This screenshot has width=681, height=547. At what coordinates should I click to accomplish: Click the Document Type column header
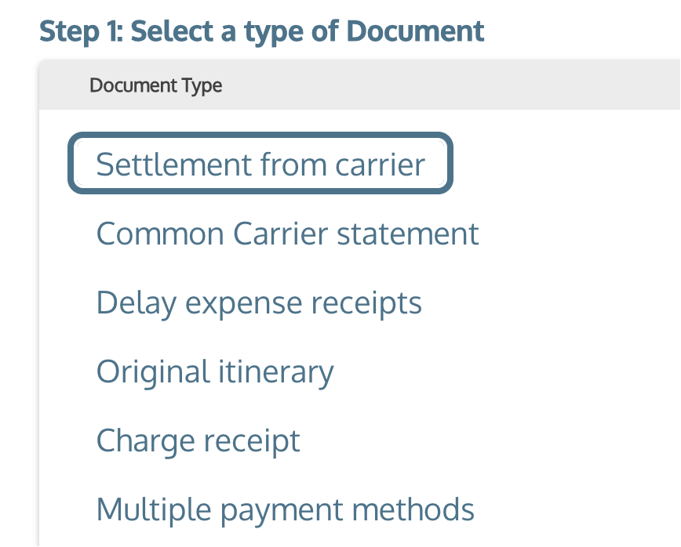[156, 85]
